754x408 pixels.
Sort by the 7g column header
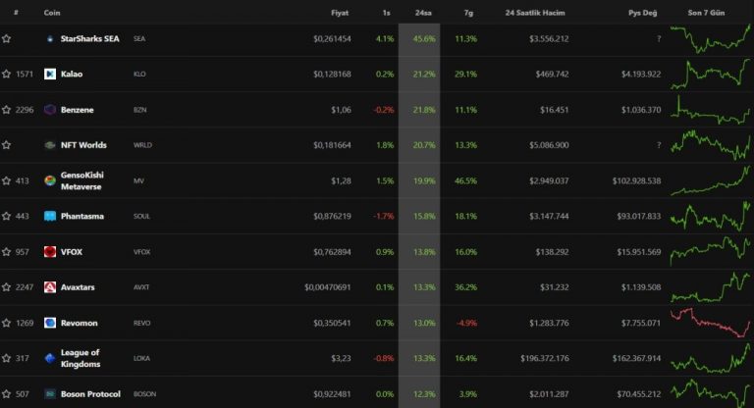pos(468,13)
